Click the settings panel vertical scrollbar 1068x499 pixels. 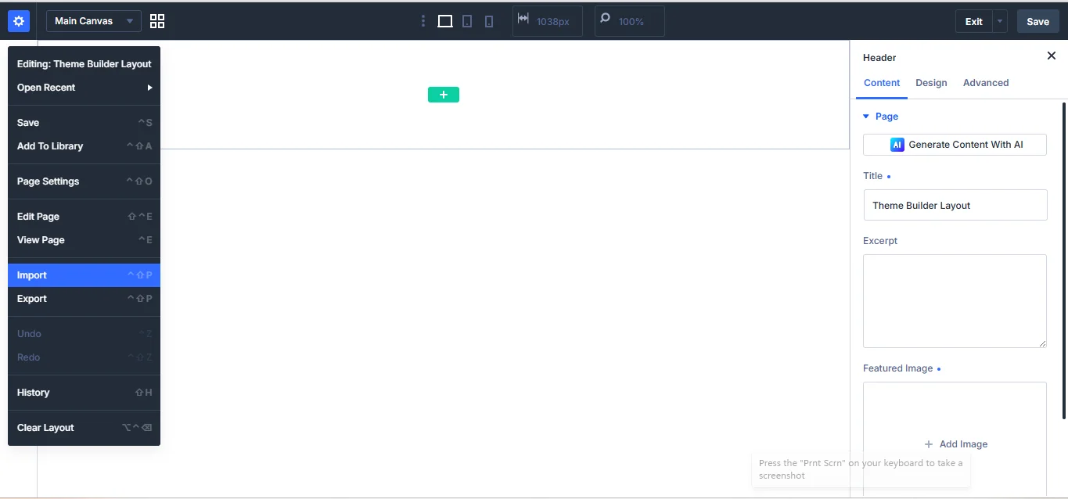1063,260
